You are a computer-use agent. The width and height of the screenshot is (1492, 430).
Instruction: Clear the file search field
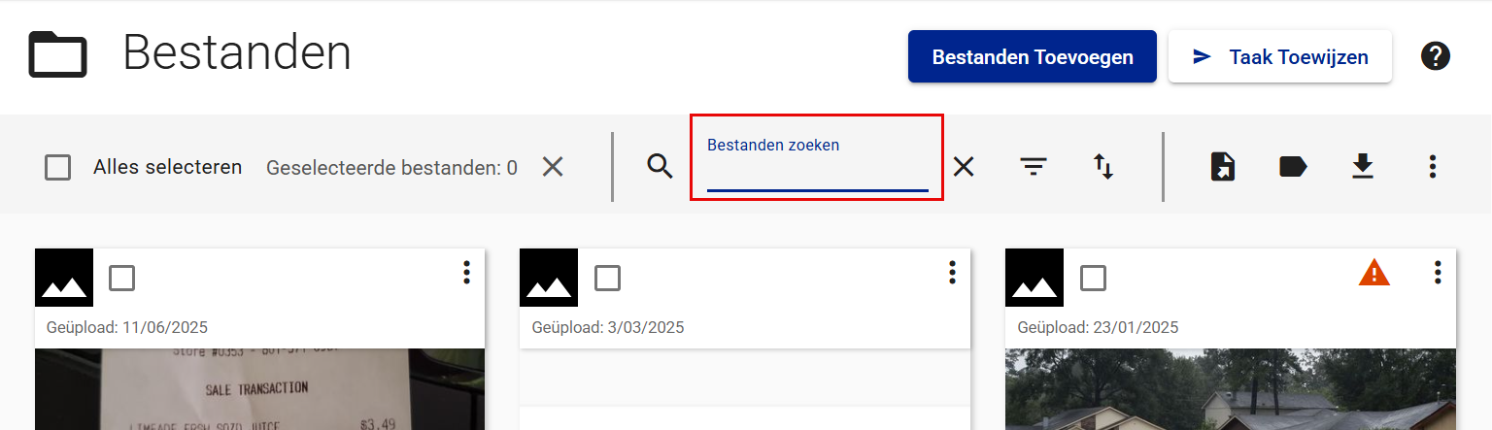(963, 167)
